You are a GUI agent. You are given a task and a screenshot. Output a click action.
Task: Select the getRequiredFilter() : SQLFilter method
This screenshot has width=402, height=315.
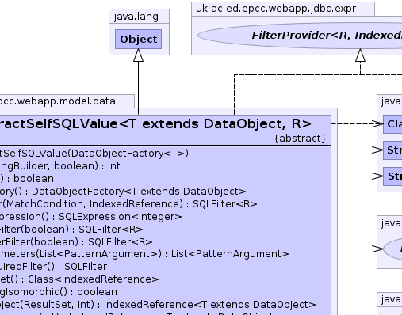coord(53,267)
